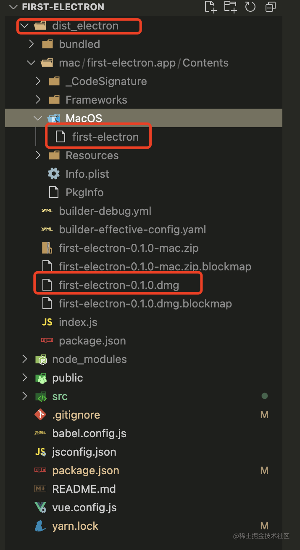The width and height of the screenshot is (300, 550).
Task: Open builder-effective-config.yaml
Action: 133,229
